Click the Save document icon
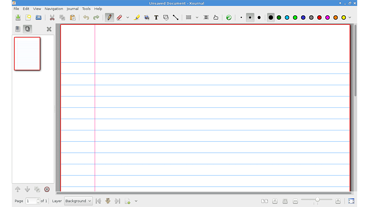Image resolution: width=369 pixels, height=207 pixels. tap(18, 17)
